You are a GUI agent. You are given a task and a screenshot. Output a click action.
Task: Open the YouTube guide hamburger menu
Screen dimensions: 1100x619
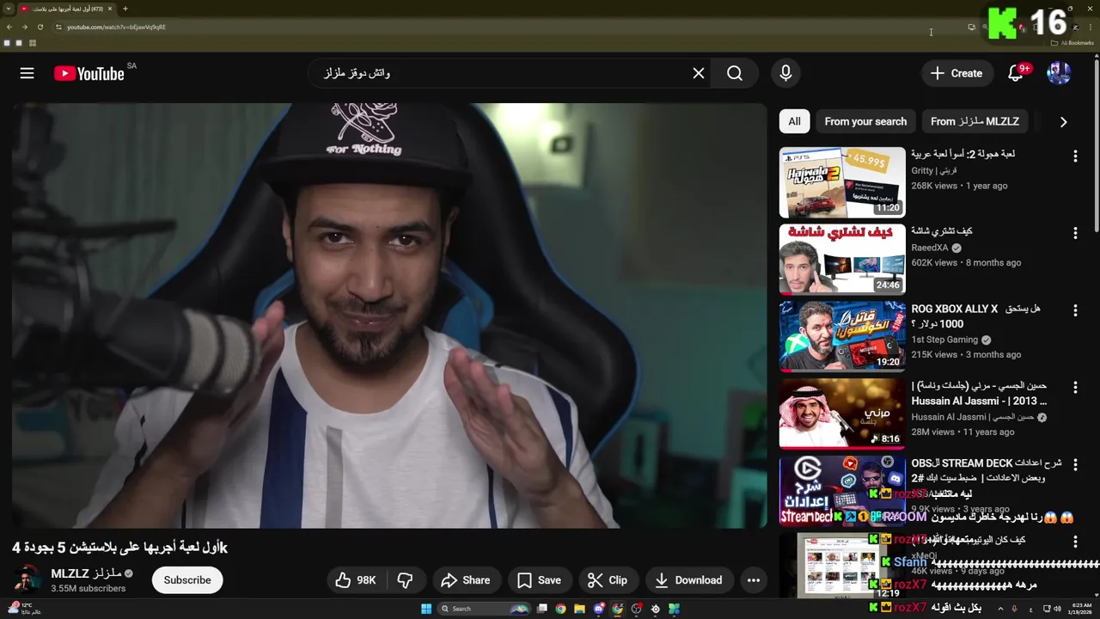click(x=27, y=74)
